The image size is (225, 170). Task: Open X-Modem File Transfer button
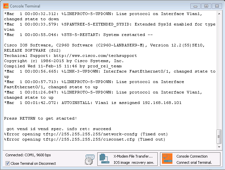[127, 159]
